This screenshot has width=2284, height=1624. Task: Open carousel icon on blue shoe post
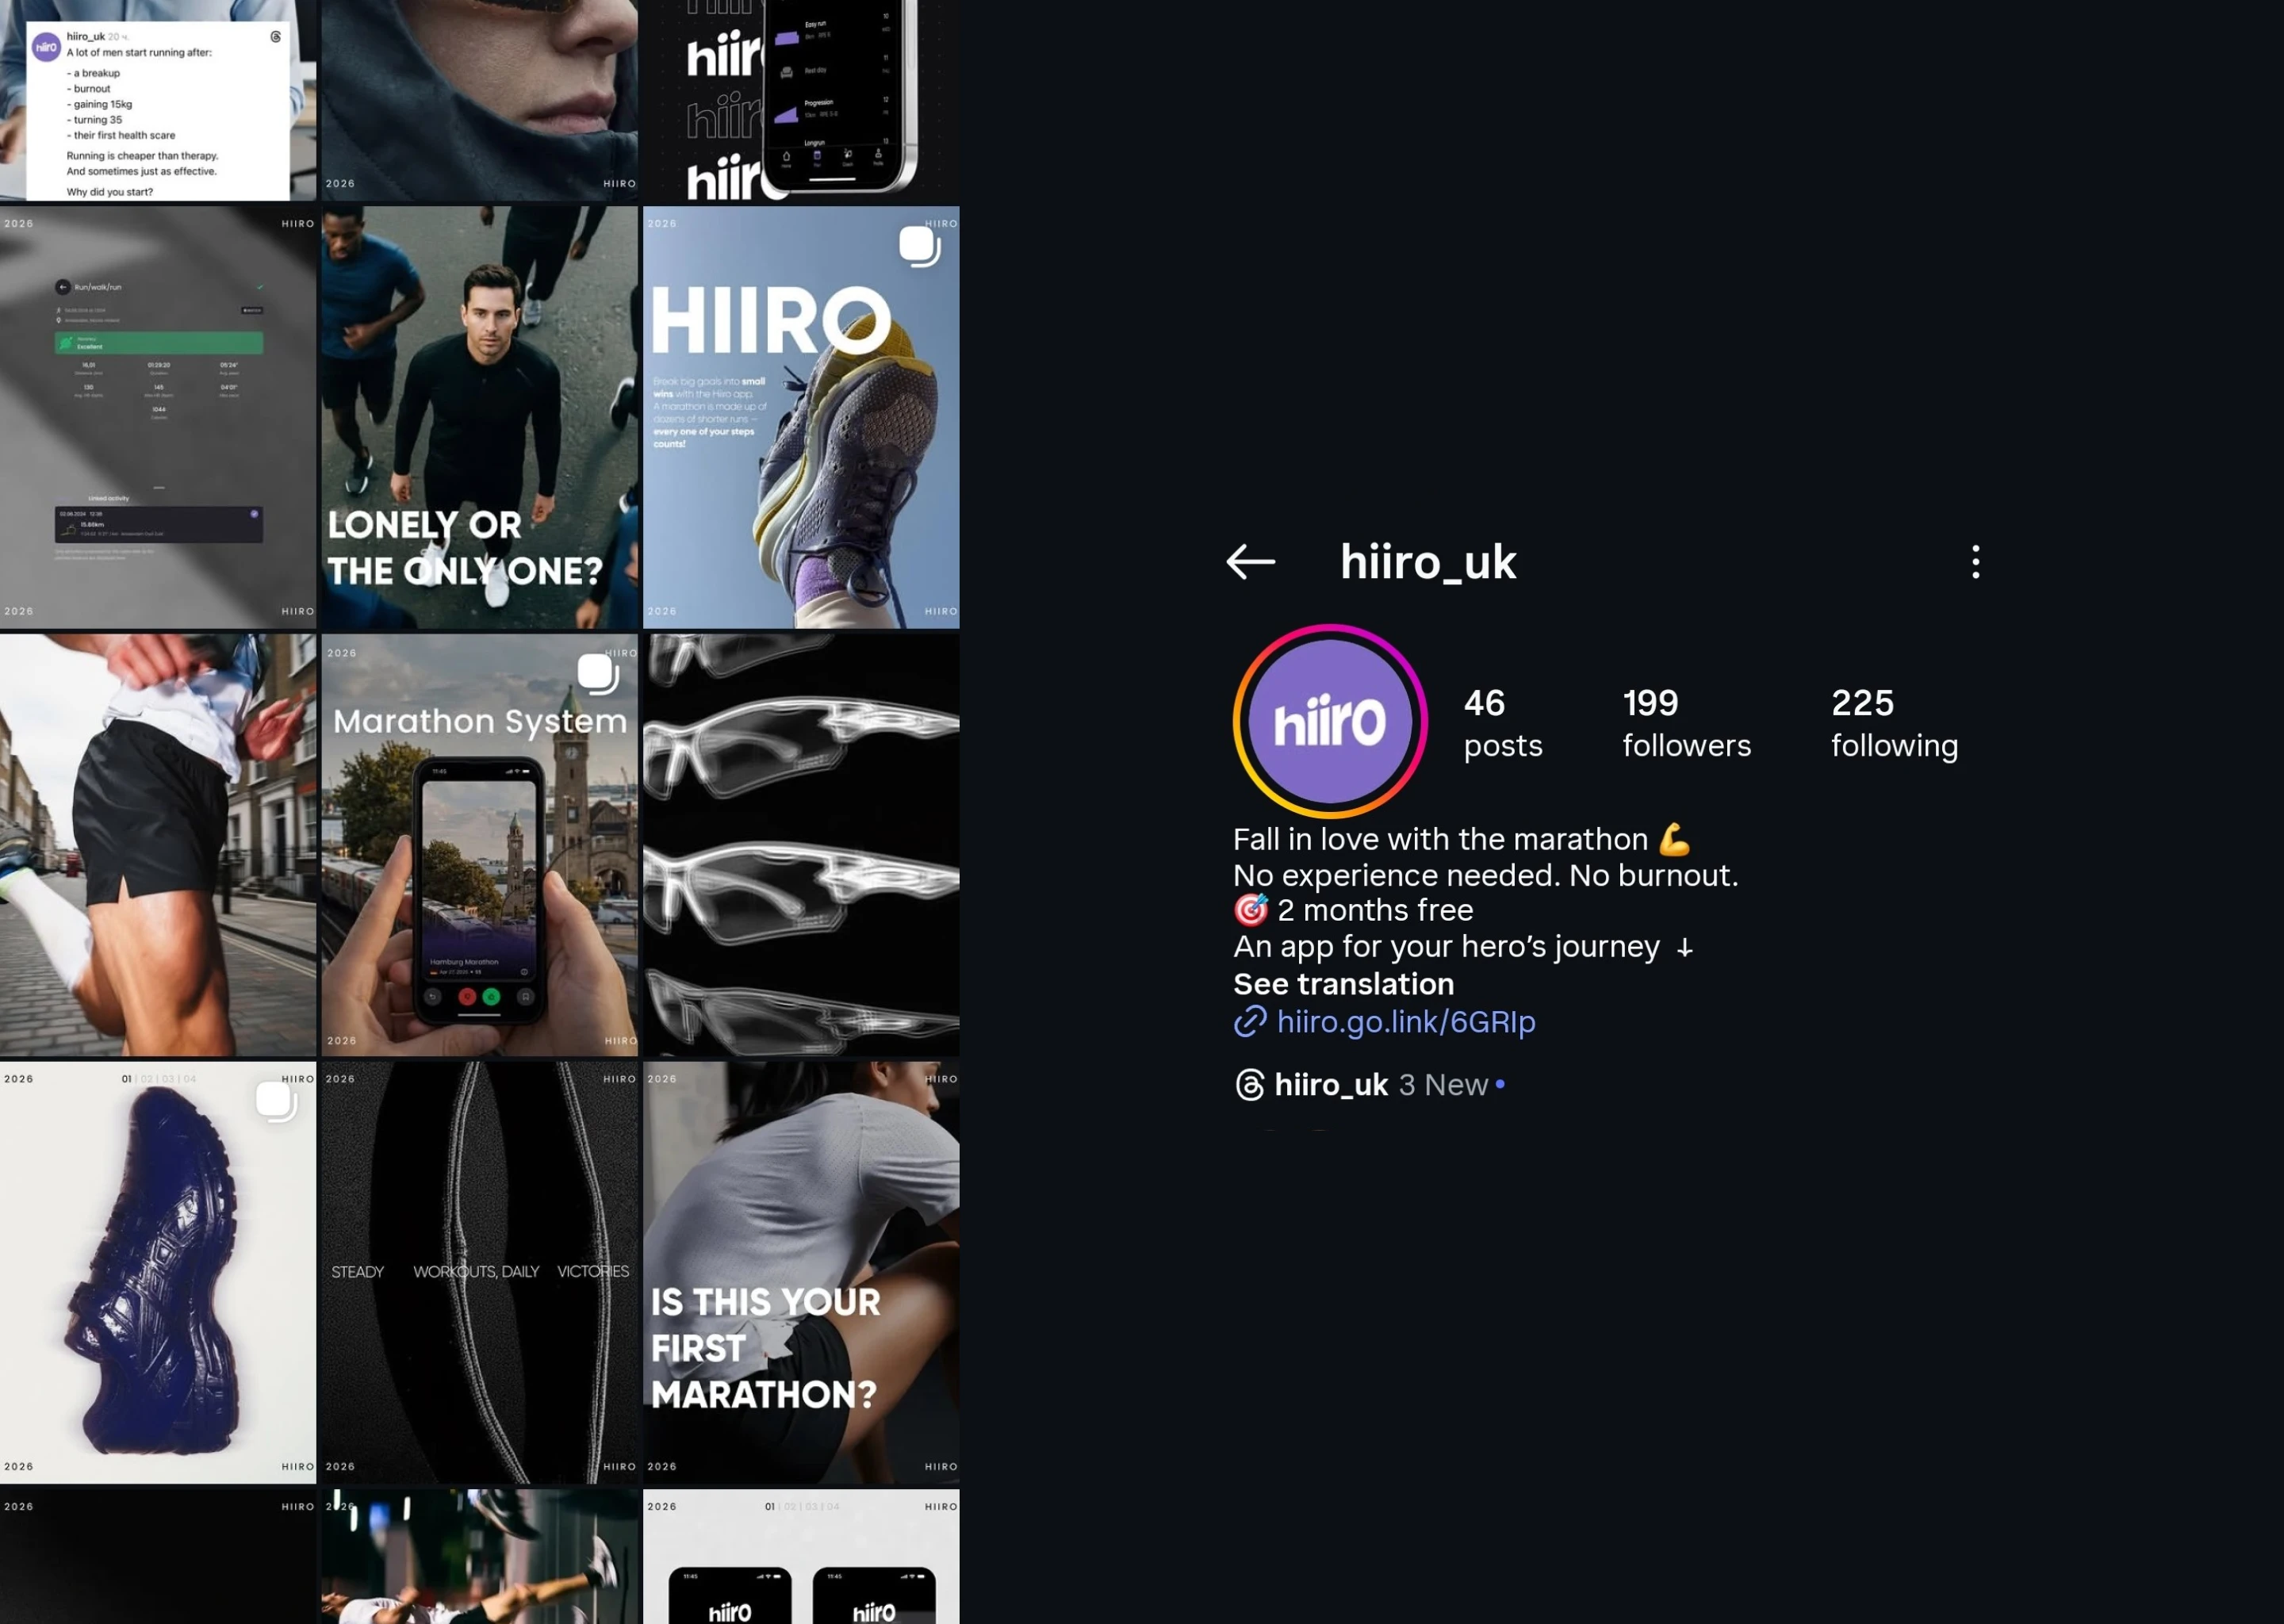tap(276, 1101)
